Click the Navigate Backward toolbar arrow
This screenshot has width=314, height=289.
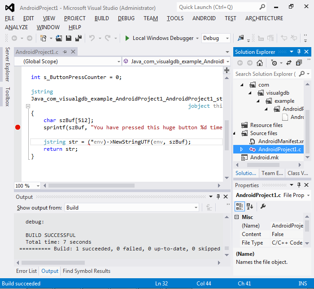[14, 38]
